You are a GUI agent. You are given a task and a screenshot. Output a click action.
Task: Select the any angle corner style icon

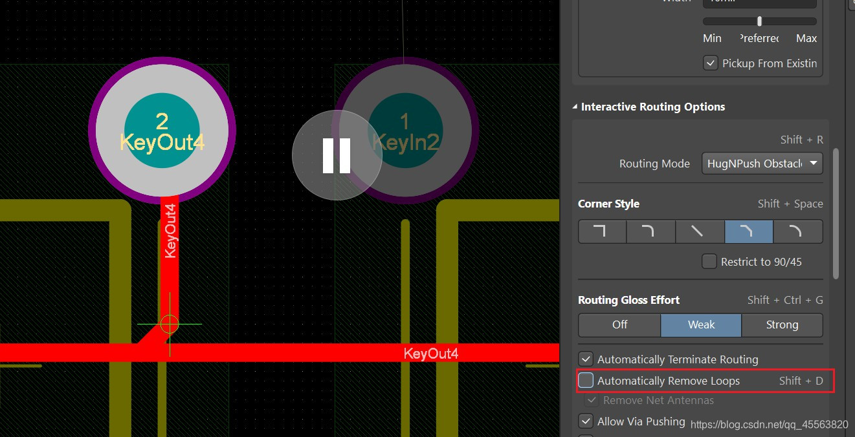[700, 231]
